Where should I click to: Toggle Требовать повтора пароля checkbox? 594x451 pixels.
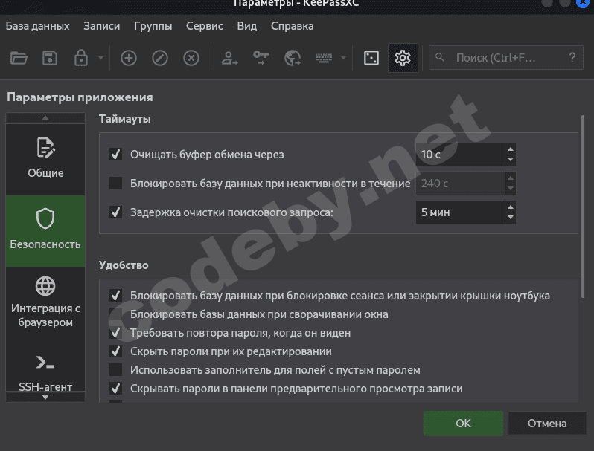point(115,332)
